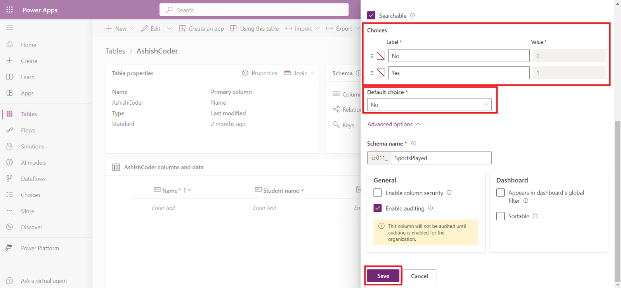Open AI models from sidebar icon
The image size is (621, 288).
coord(10,162)
